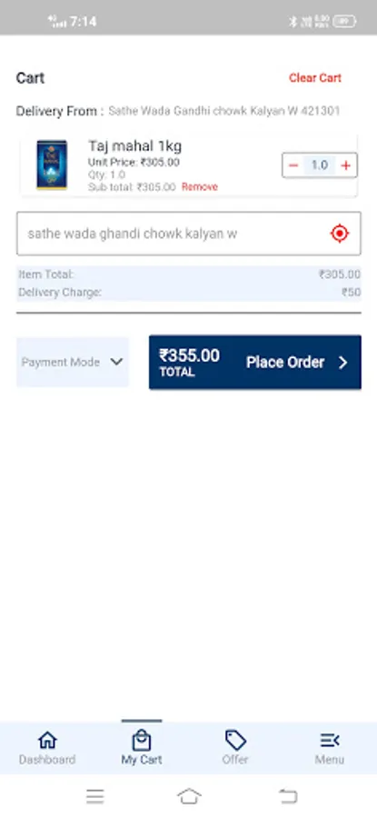Open the Dashboard home icon

click(47, 740)
